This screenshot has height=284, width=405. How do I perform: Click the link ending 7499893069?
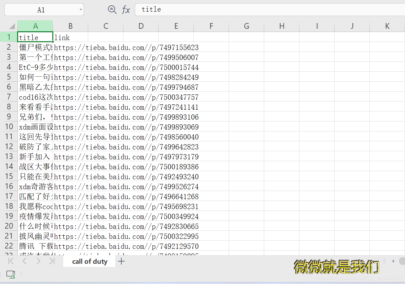(x=126, y=127)
